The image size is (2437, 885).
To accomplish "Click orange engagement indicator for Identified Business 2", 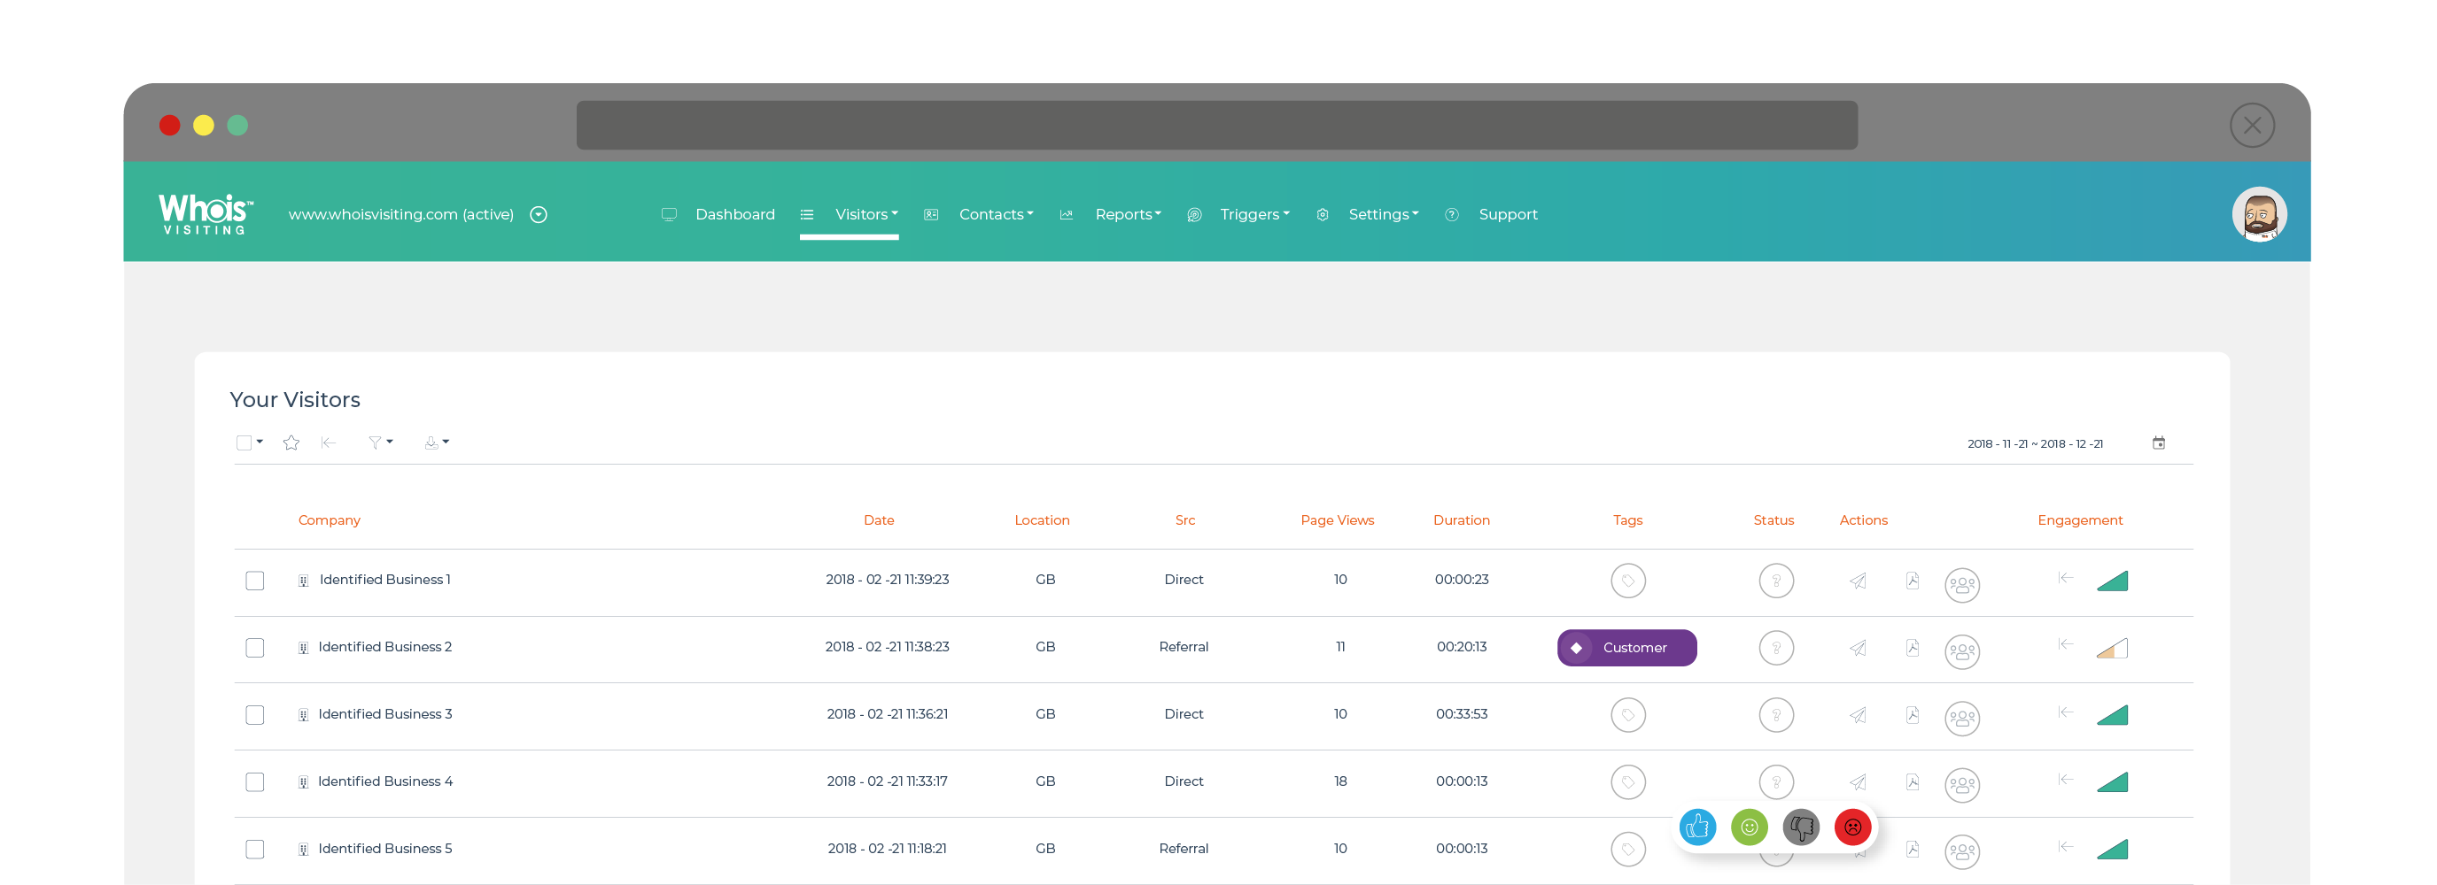I will [2112, 648].
